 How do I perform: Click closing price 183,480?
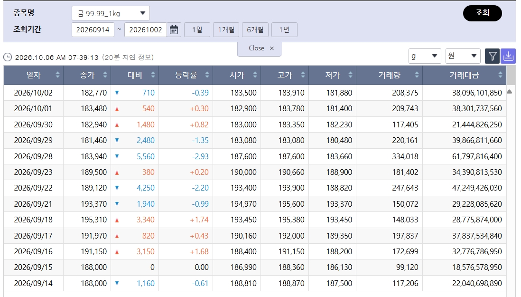[x=93, y=108]
